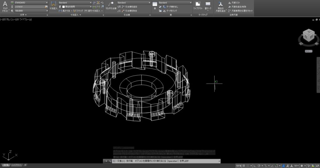Click the command line input field

(166, 161)
